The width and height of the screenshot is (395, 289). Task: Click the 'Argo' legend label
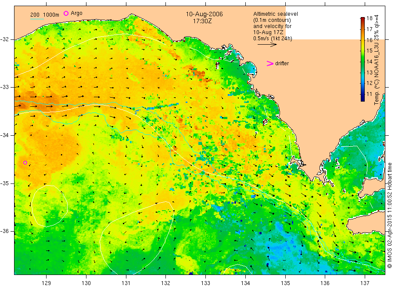[x=76, y=13]
